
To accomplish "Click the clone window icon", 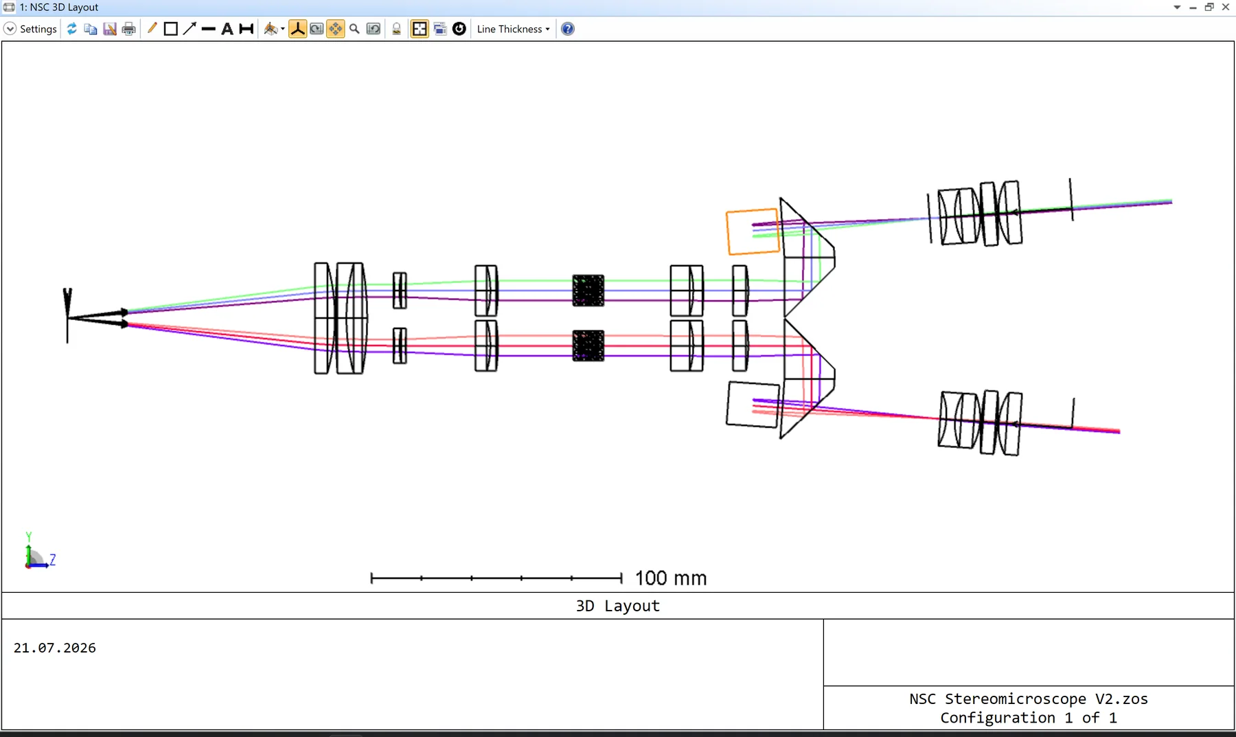I will tap(440, 29).
